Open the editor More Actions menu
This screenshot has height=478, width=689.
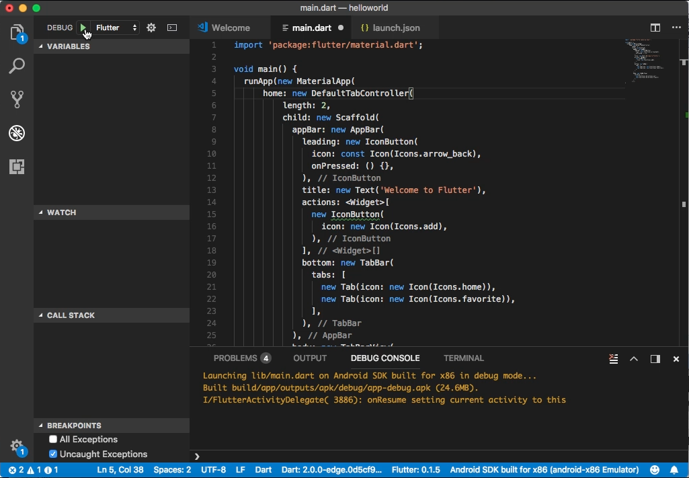[x=676, y=28]
